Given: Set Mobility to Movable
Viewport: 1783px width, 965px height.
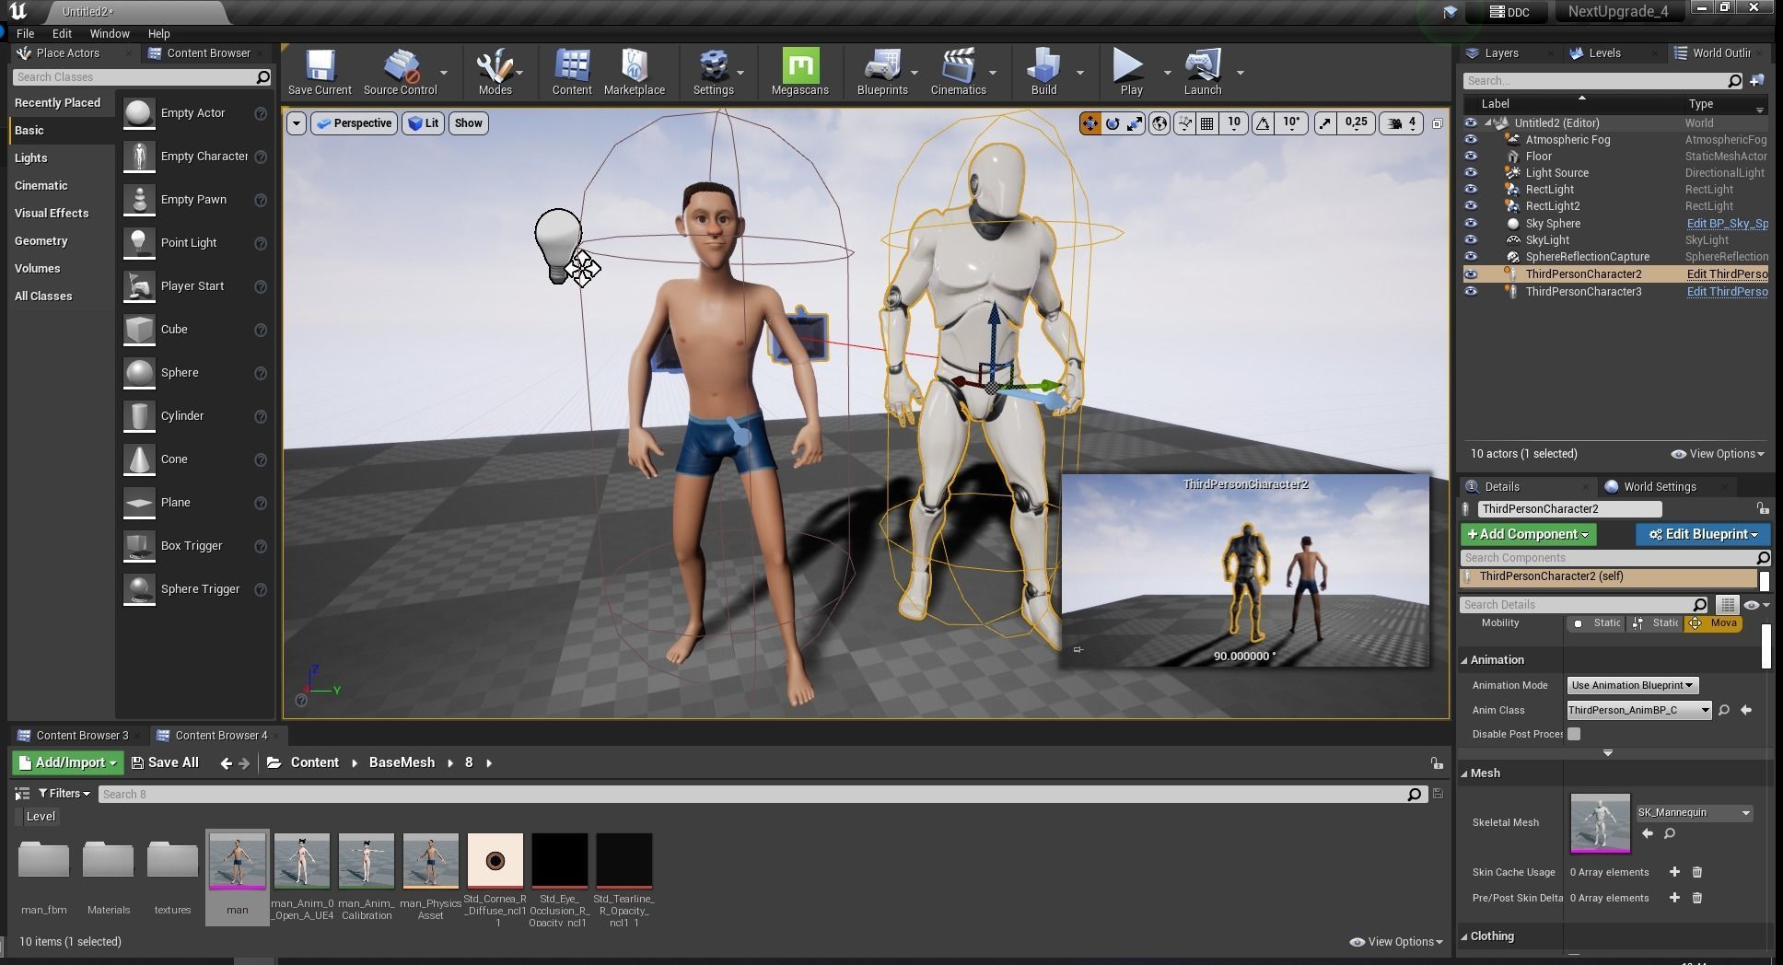Looking at the screenshot, I should click(x=1714, y=623).
